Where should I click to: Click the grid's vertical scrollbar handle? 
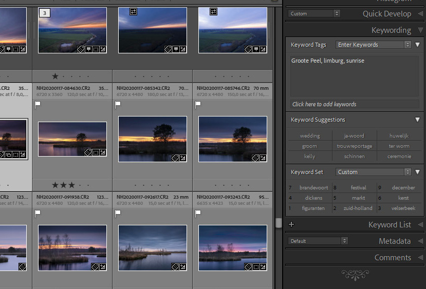click(278, 223)
